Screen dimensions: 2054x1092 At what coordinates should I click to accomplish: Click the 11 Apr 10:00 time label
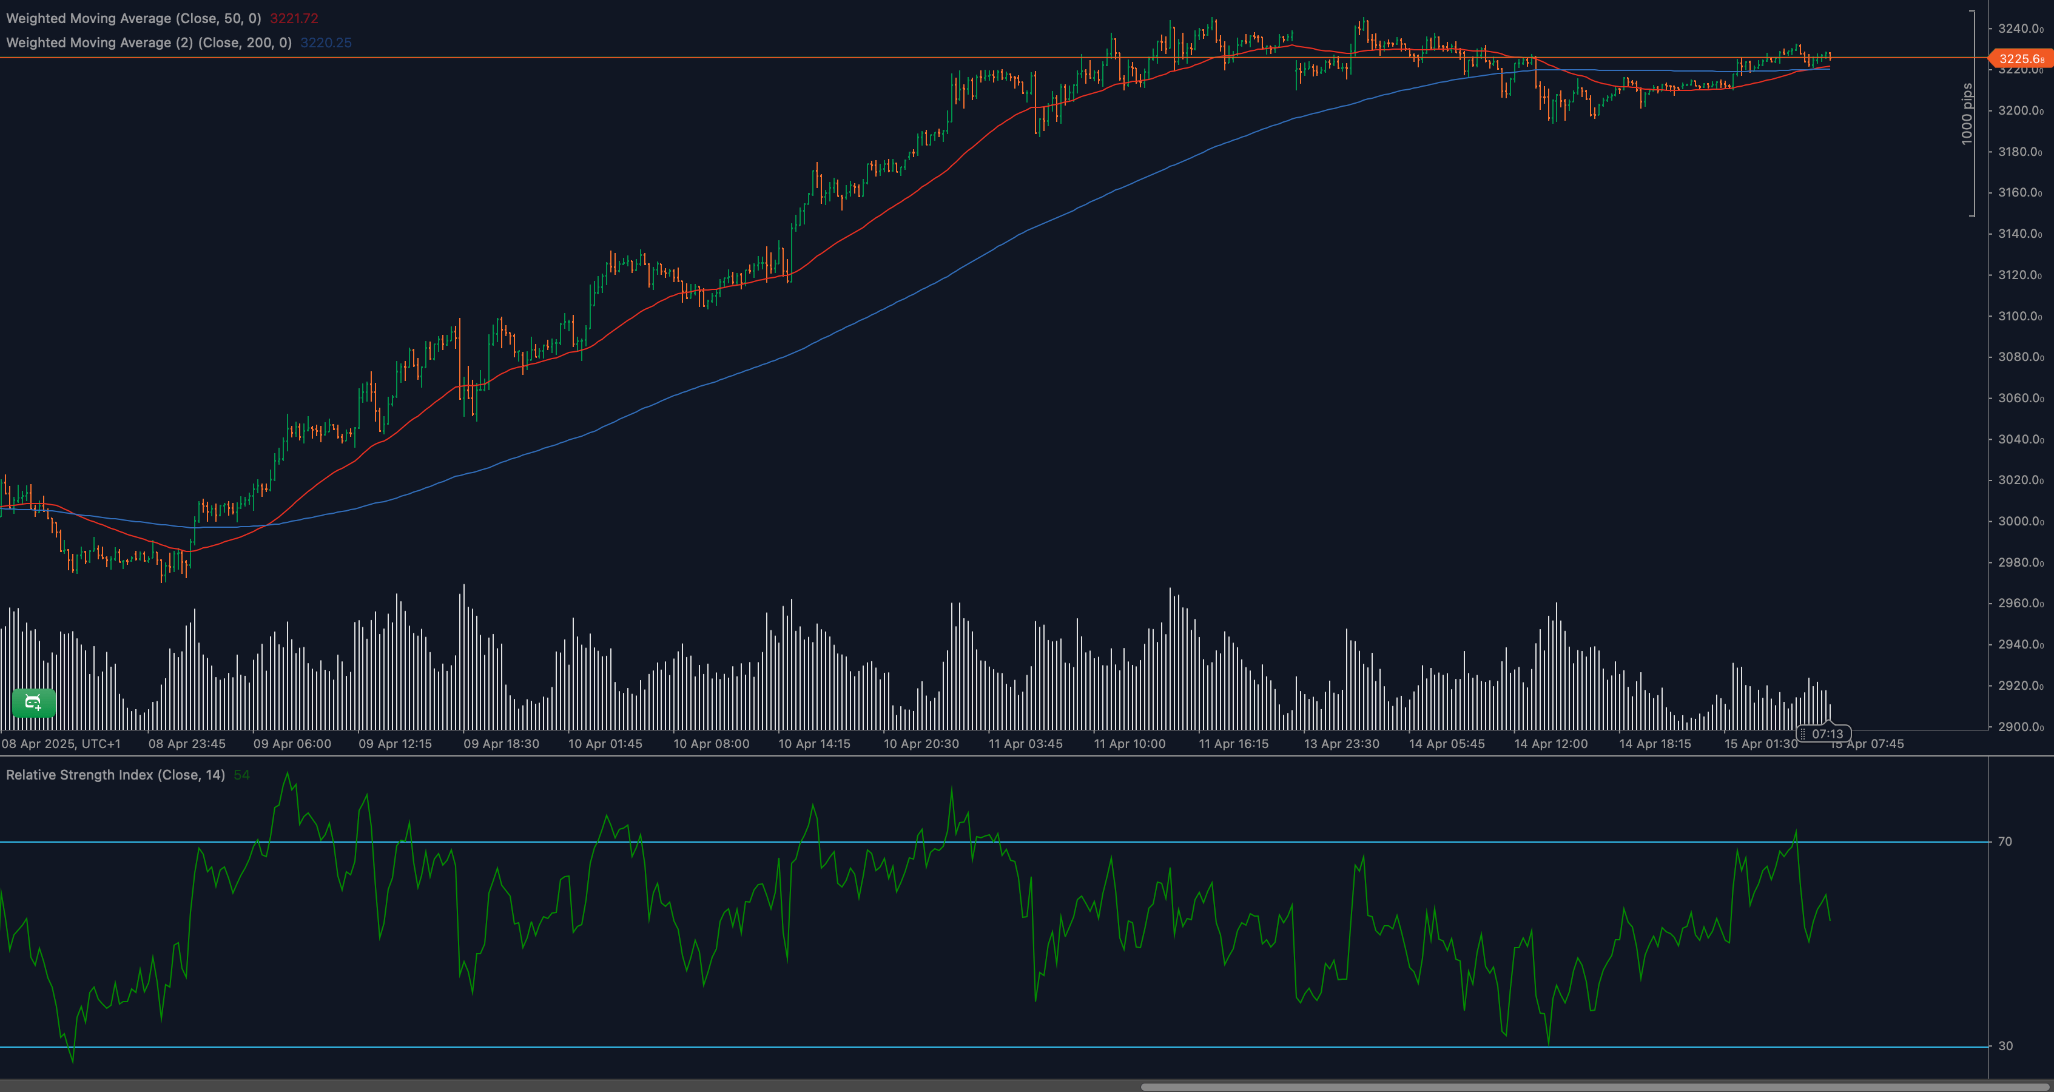click(x=1129, y=743)
